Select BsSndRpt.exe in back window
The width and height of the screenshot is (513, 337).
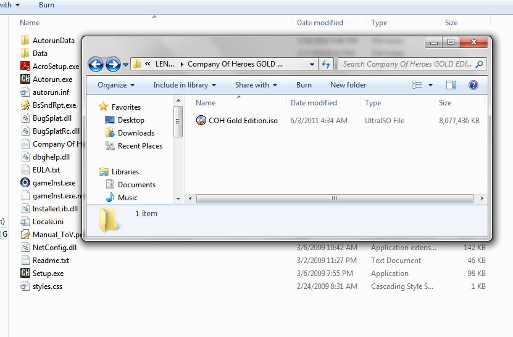(x=48, y=105)
